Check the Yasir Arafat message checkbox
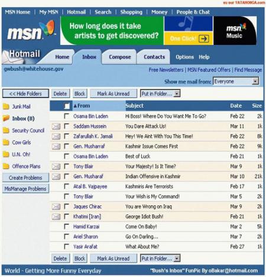This screenshot has width=266, height=277. (x=67, y=246)
